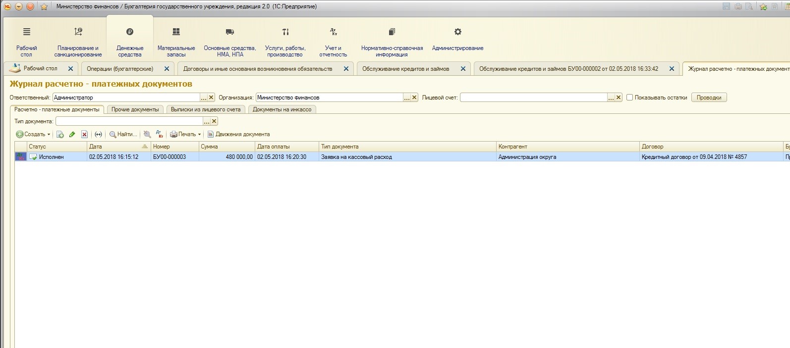Click the Лицевой счет input field
This screenshot has height=348, width=790.
tap(534, 98)
